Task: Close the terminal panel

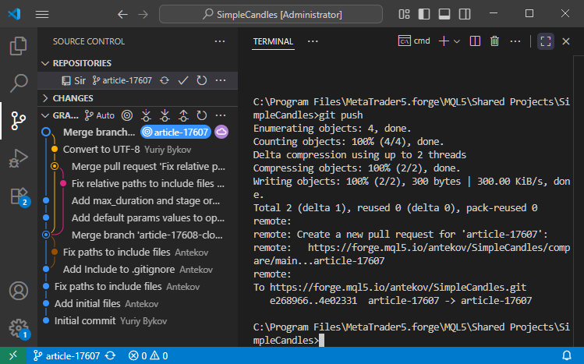Action: pyautogui.click(x=566, y=41)
